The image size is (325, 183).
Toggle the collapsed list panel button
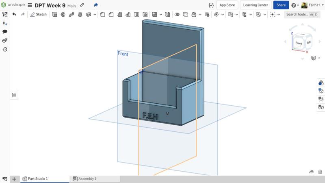(14, 95)
